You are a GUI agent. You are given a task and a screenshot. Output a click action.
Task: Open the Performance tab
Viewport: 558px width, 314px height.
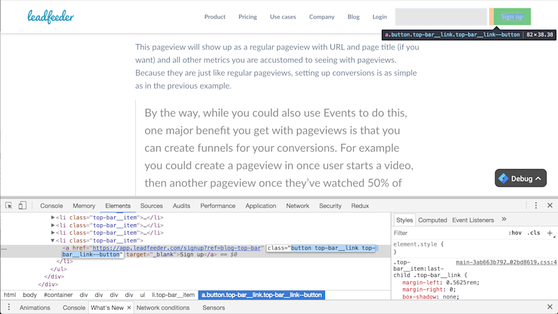(218, 206)
